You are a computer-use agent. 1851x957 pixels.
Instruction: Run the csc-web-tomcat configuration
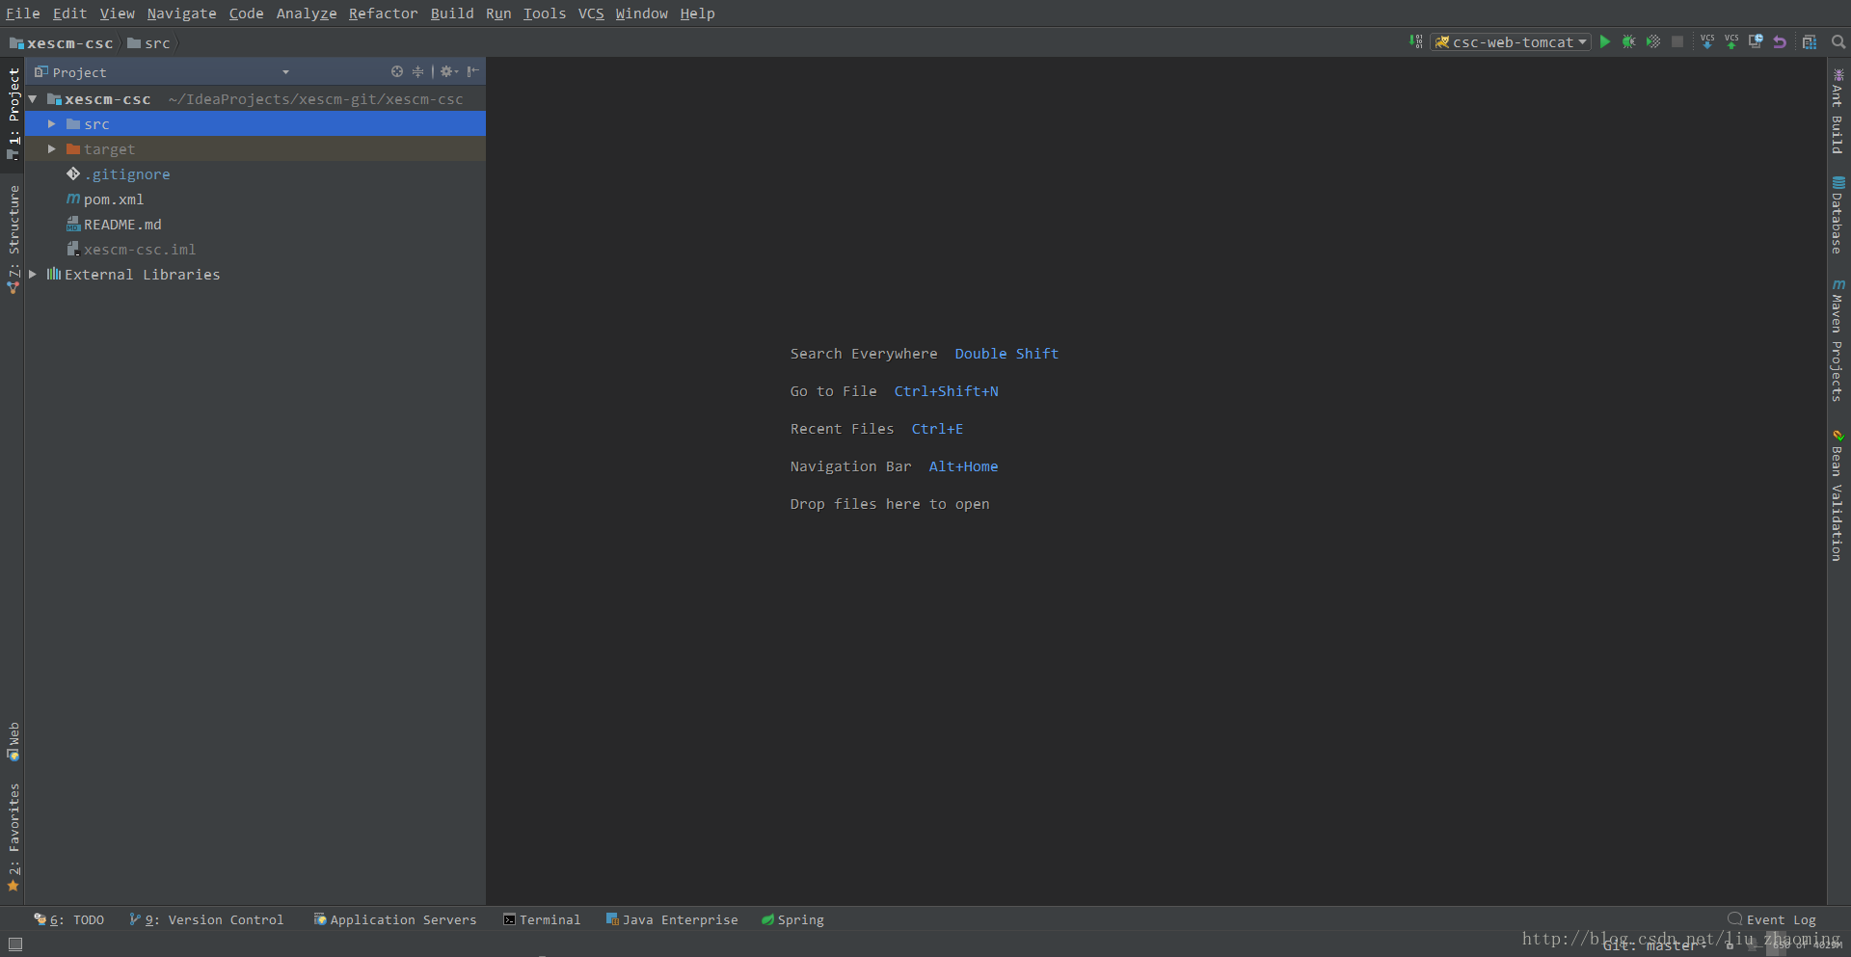[x=1605, y=41]
